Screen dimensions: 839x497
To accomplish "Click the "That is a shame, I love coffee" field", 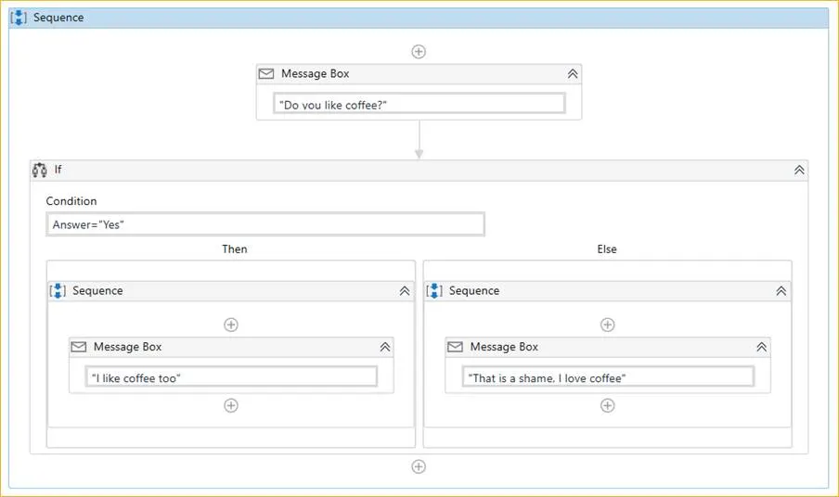I will tap(609, 376).
